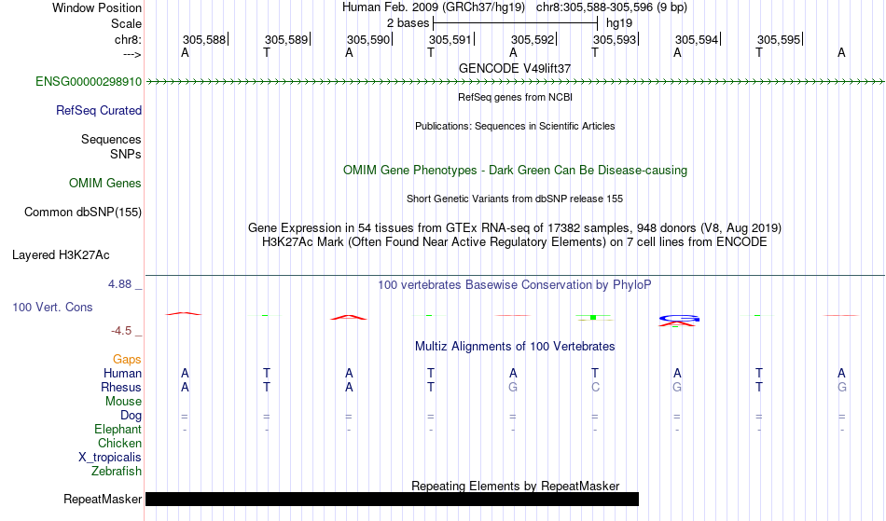
Task: Click the 'RefSeq genes from NCBI' title
Action: pyautogui.click(x=516, y=97)
